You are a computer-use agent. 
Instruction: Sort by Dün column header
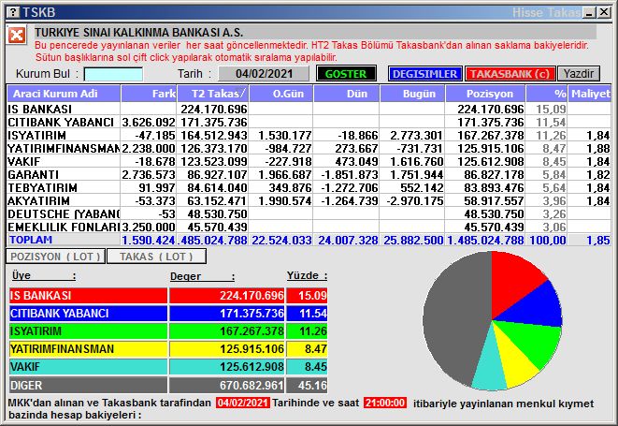347,94
